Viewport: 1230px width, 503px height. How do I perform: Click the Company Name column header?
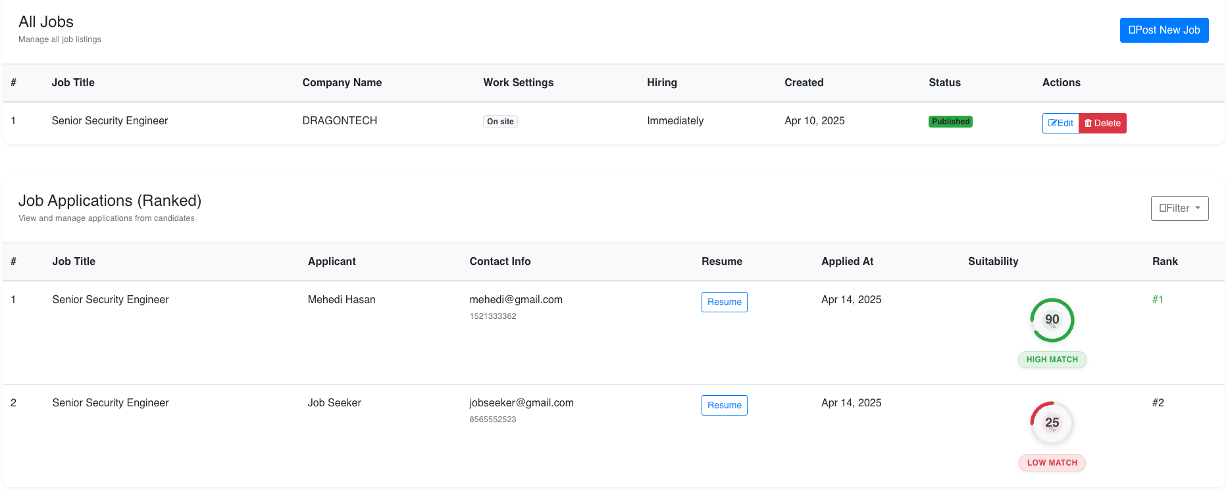(342, 83)
